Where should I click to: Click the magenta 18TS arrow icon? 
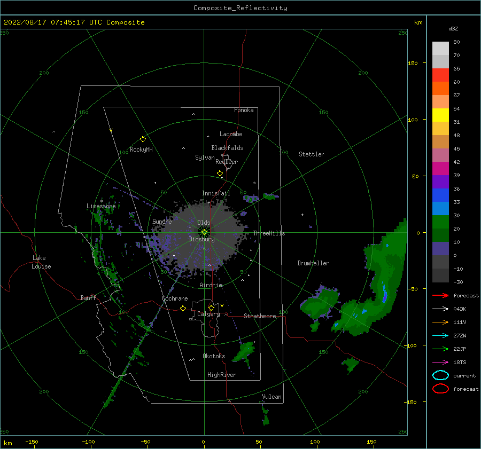click(x=440, y=363)
